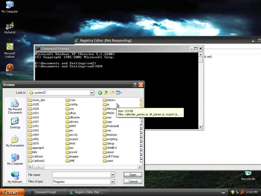Click security shield tray icon
261x196 pixels.
233,192
